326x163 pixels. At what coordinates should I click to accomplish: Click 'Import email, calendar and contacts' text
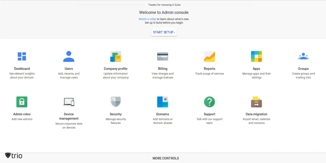click(x=256, y=121)
